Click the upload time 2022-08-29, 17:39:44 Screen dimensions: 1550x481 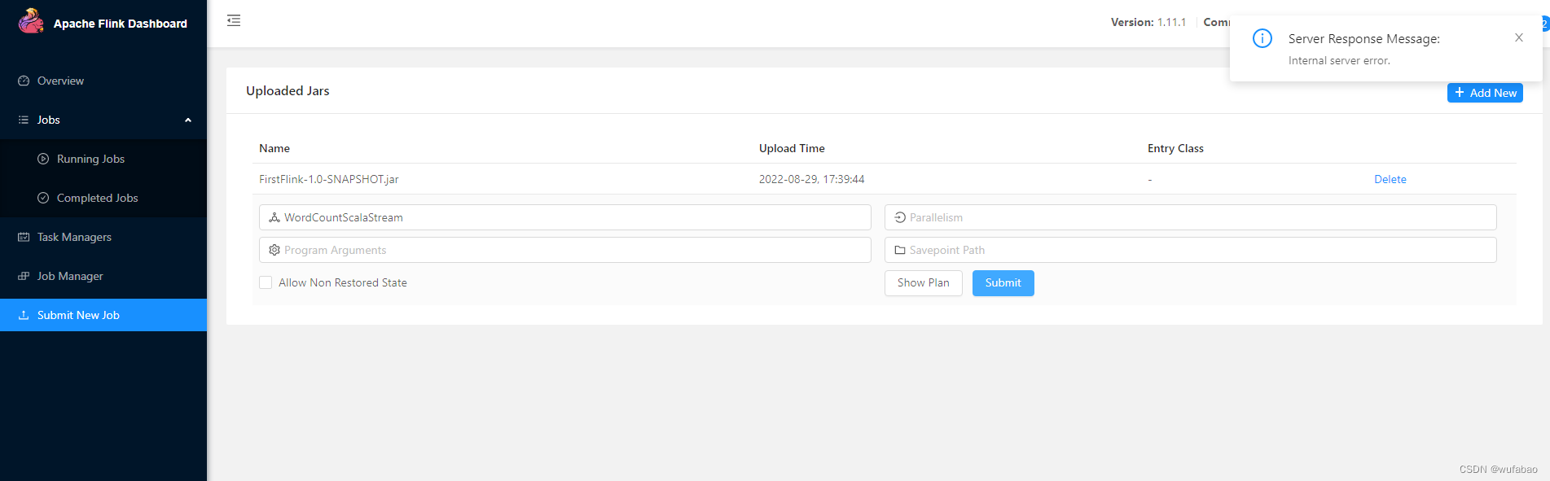(x=812, y=179)
